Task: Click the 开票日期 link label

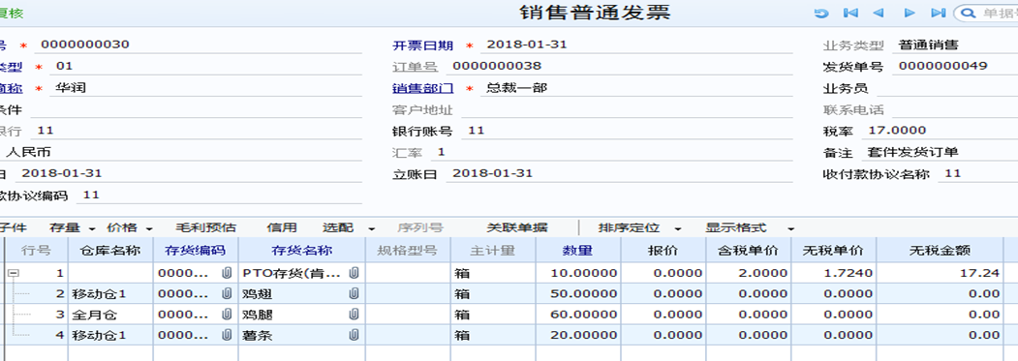Action: [422, 45]
